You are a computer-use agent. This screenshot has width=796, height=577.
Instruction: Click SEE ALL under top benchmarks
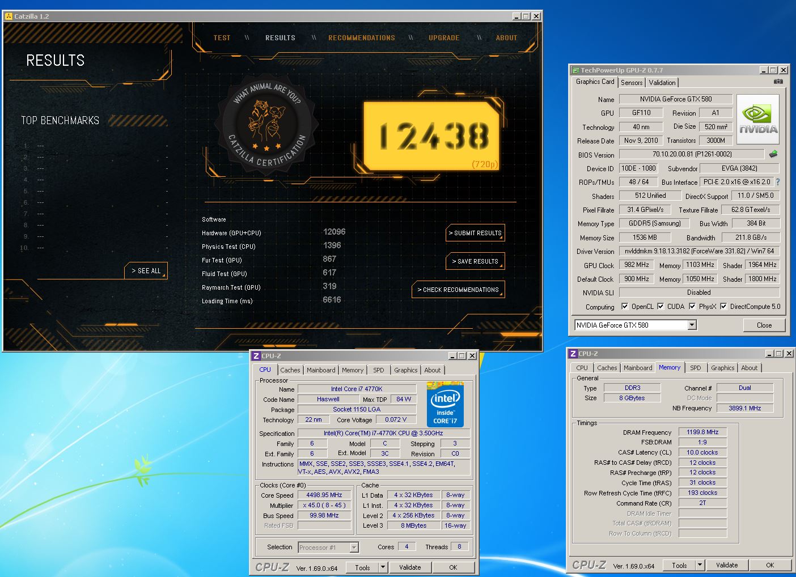tap(146, 271)
